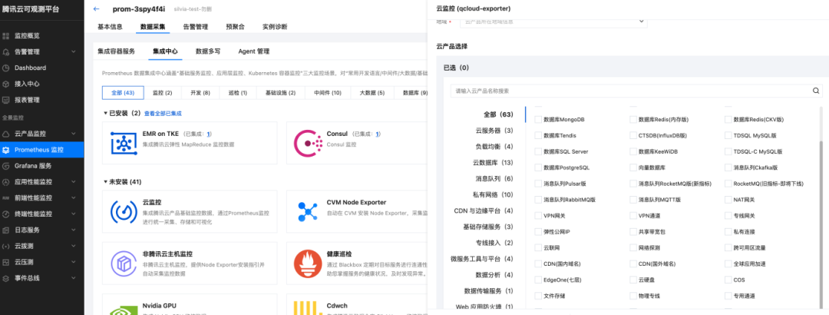Click the 云拨测 sidebar icon
The image size is (829, 315).
[x=6, y=246]
